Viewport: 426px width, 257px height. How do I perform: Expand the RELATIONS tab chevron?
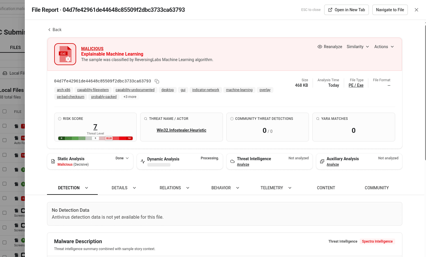[x=188, y=188]
